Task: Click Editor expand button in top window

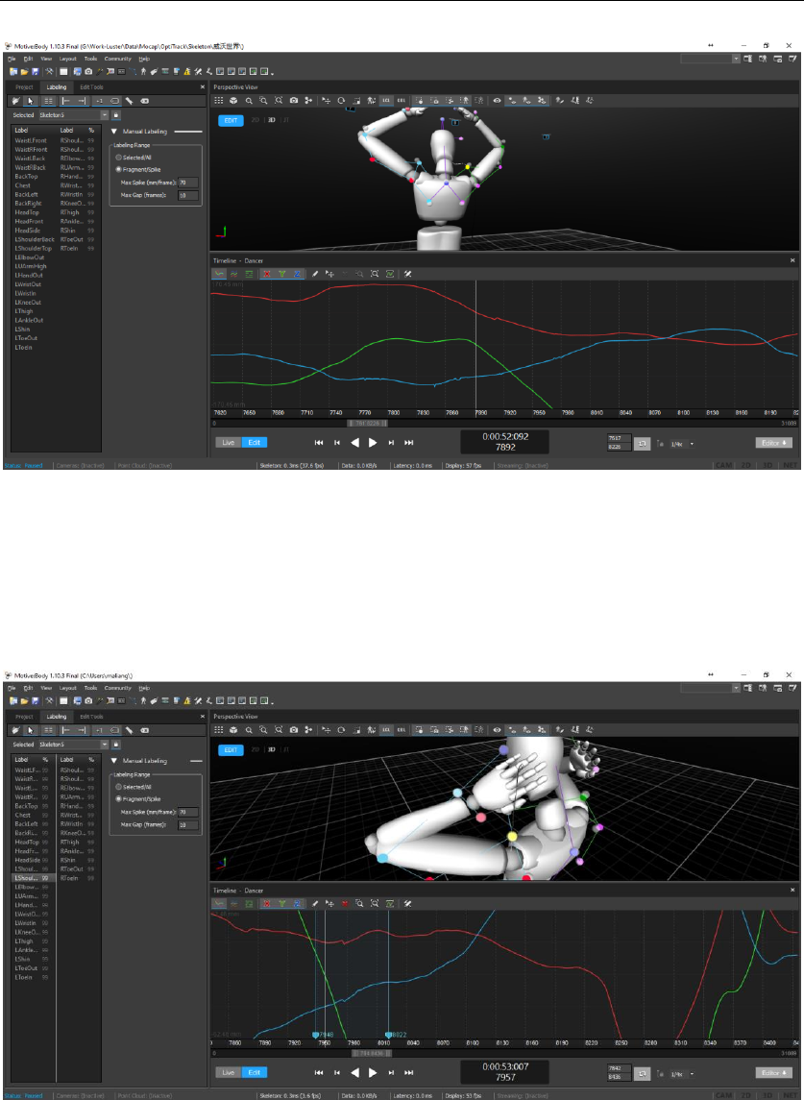Action: point(774,444)
